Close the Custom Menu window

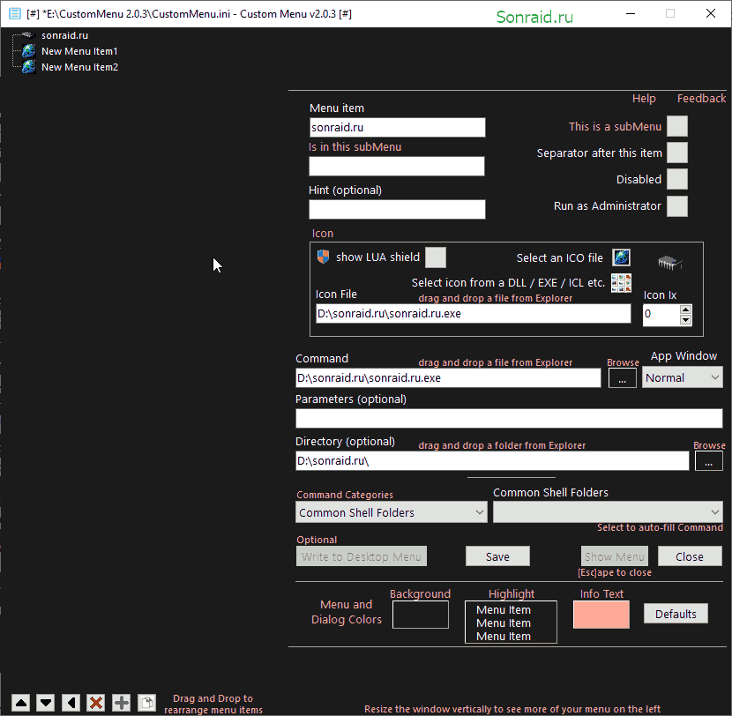tap(711, 13)
